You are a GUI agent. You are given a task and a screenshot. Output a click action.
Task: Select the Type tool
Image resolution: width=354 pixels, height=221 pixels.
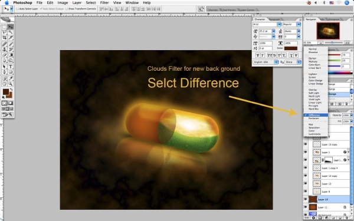[11, 67]
